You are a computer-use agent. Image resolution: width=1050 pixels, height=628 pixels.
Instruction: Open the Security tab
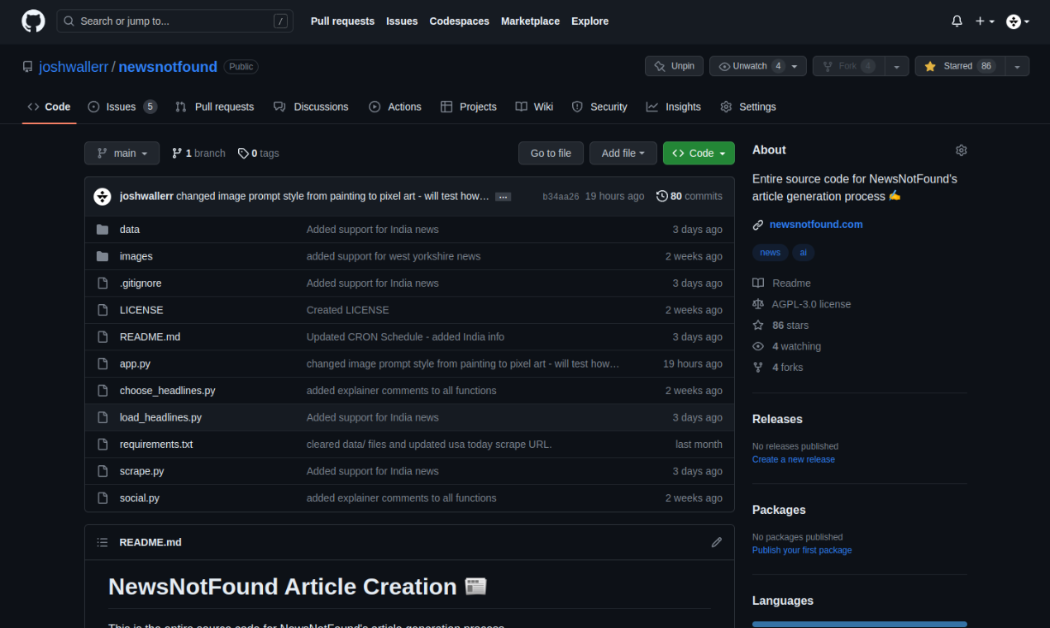tap(599, 107)
